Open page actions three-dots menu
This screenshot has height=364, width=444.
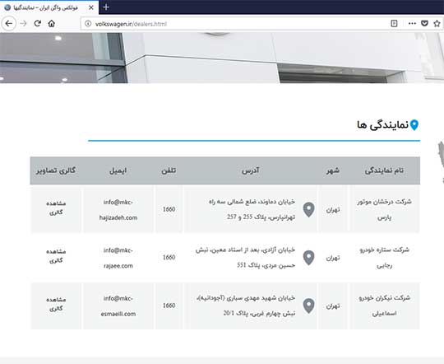pos(412,24)
